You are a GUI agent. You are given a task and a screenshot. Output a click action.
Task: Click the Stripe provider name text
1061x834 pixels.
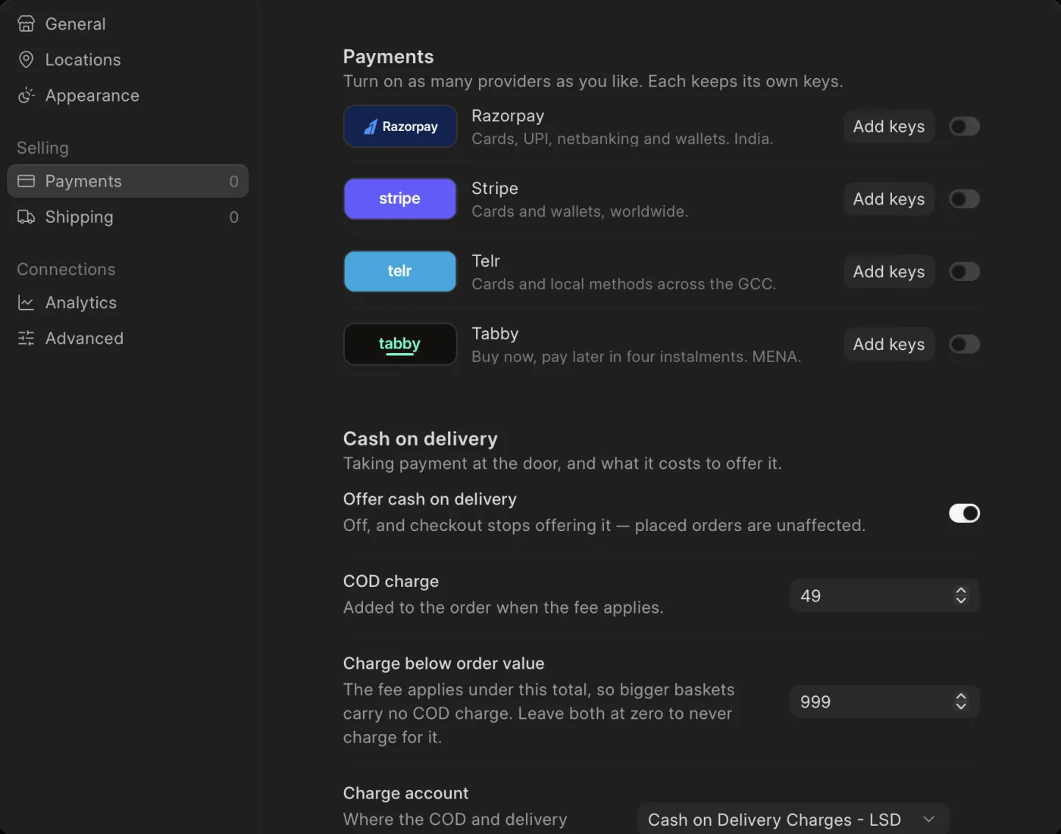(x=495, y=189)
